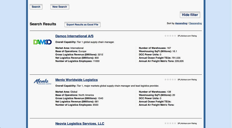The height and width of the screenshot is (128, 232).
Task: Select Damco's 'Tier 1 global supply chain manager.' text
Action: click(95, 42)
